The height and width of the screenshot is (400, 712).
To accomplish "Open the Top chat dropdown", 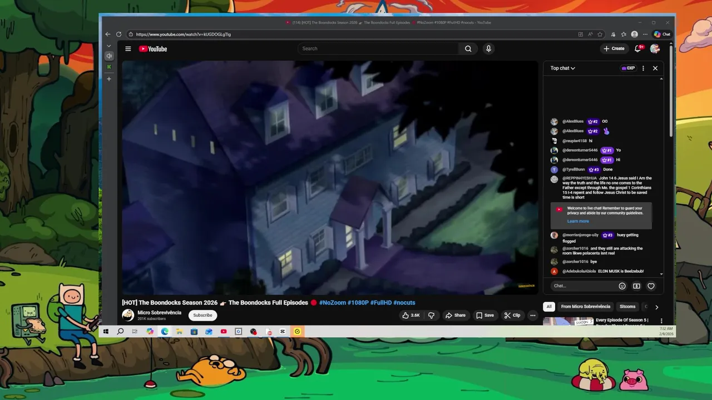I will (563, 68).
